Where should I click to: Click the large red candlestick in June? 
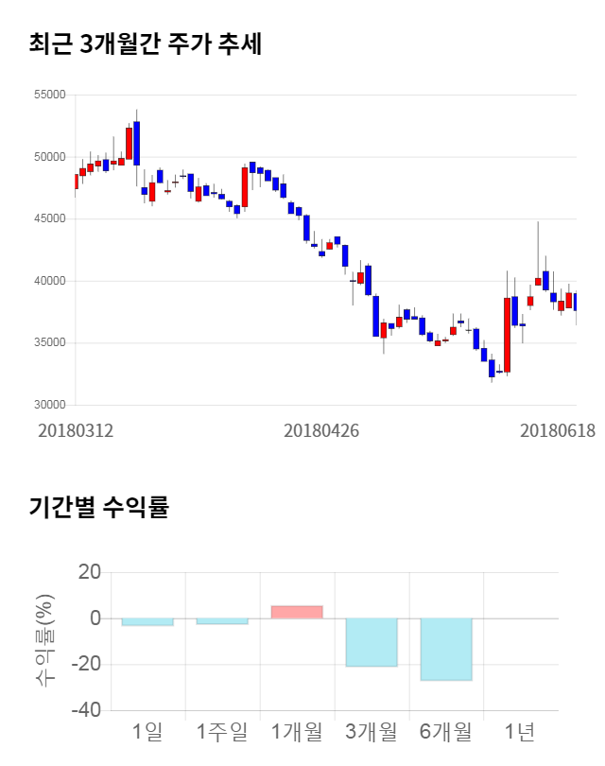507,335
